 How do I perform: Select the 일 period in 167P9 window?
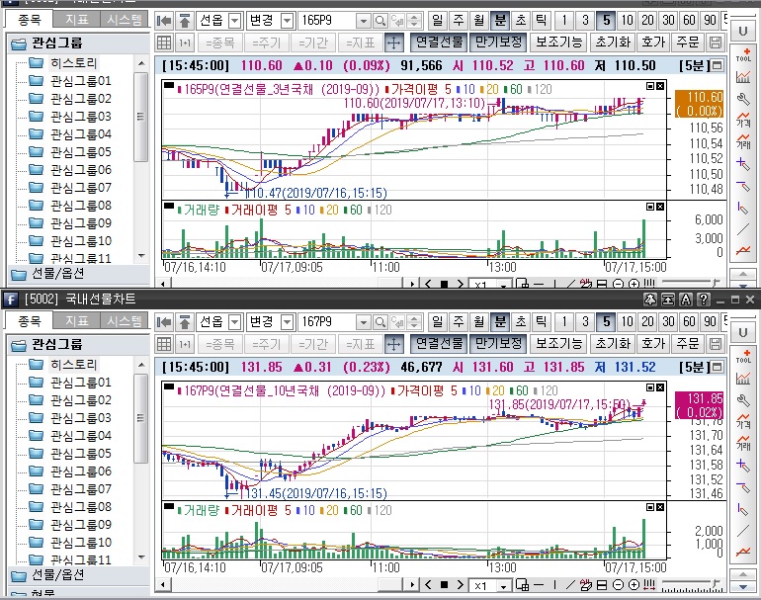click(437, 322)
